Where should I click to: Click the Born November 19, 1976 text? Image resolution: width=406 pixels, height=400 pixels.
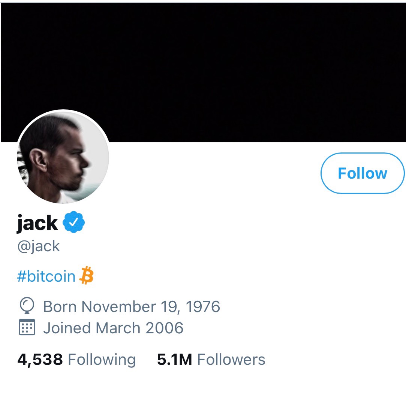point(132,307)
